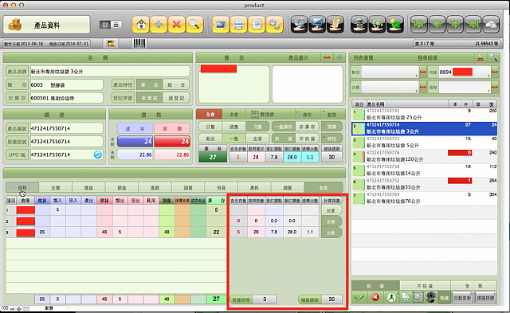Open settings gears toolbar icon
This screenshot has width=510, height=313.
(274, 25)
